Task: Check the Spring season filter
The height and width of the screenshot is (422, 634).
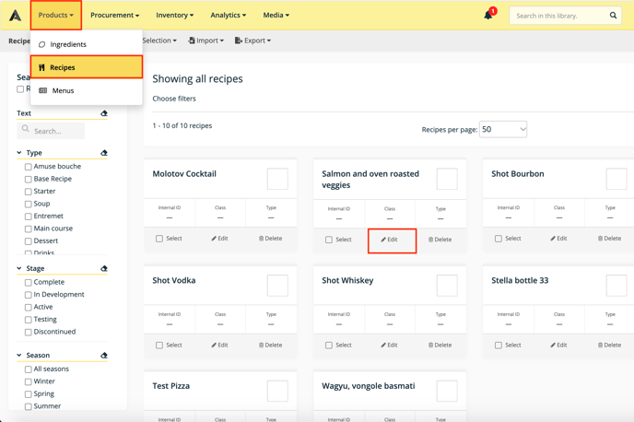Action: [x=28, y=394]
